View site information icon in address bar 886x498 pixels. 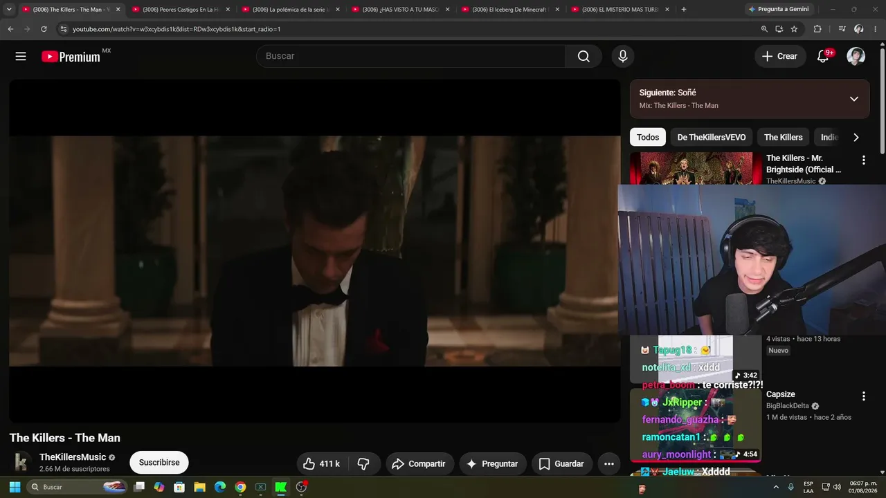pos(64,29)
